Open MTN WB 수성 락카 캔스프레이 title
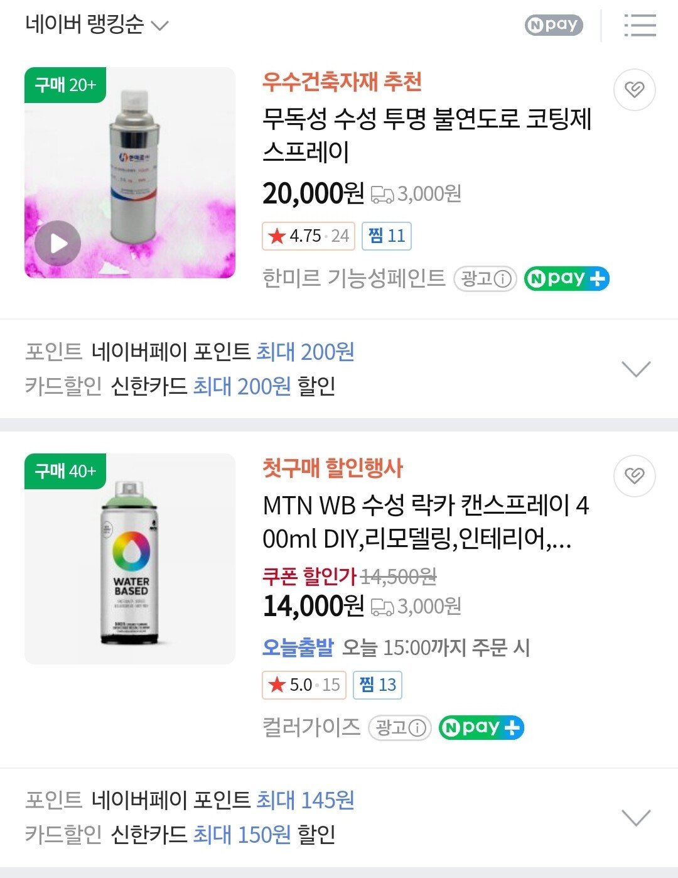Viewport: 678px width, 878px height. [426, 522]
